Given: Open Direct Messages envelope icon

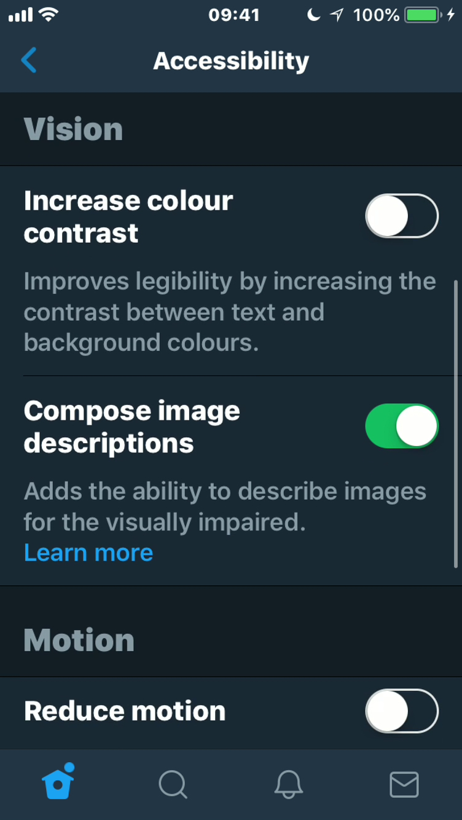Looking at the screenshot, I should coord(403,784).
